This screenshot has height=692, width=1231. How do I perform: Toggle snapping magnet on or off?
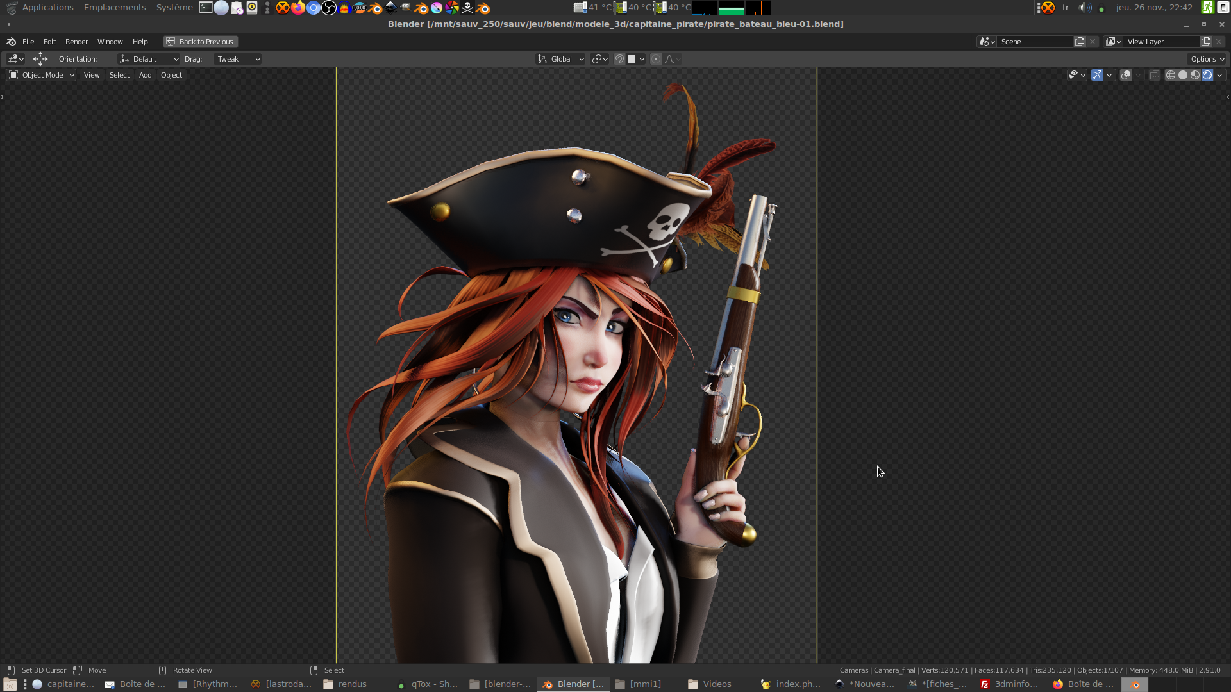[x=619, y=59]
